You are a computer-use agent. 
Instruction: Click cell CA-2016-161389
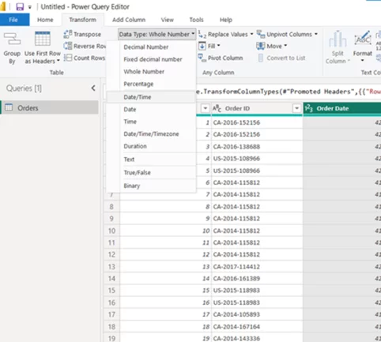(x=257, y=279)
